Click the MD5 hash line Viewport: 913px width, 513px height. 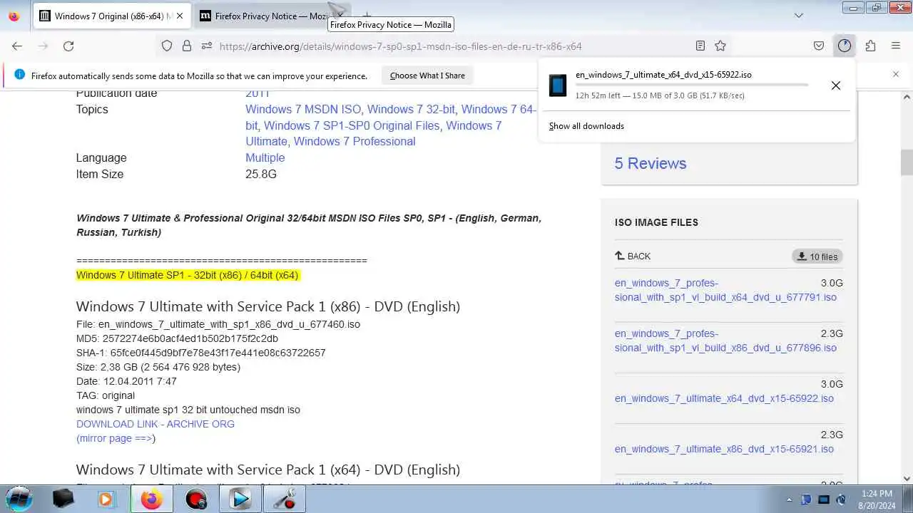click(x=177, y=338)
